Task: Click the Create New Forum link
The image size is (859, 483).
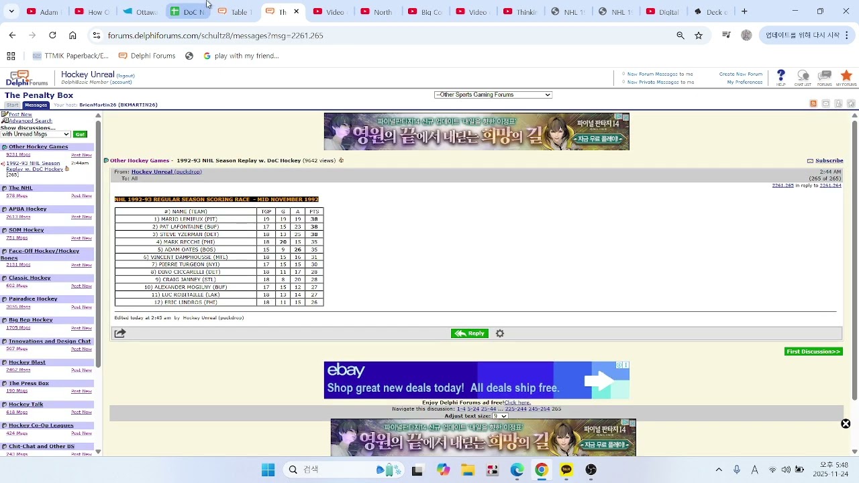Action: tap(741, 74)
